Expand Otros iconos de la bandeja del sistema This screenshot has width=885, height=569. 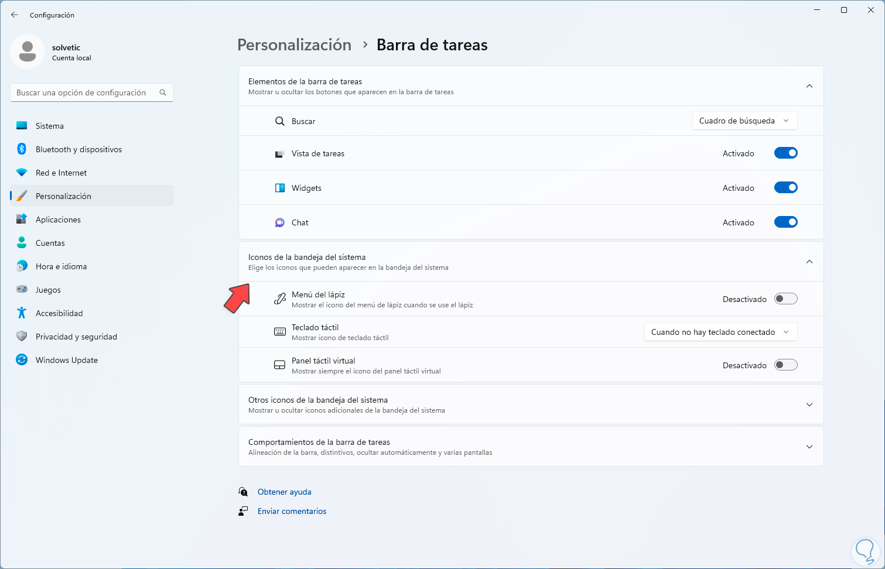809,405
